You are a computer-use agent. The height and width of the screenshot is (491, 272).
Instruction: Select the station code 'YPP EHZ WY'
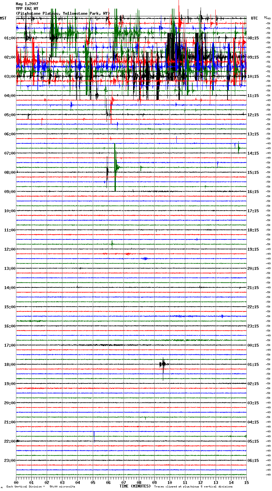(x=27, y=9)
